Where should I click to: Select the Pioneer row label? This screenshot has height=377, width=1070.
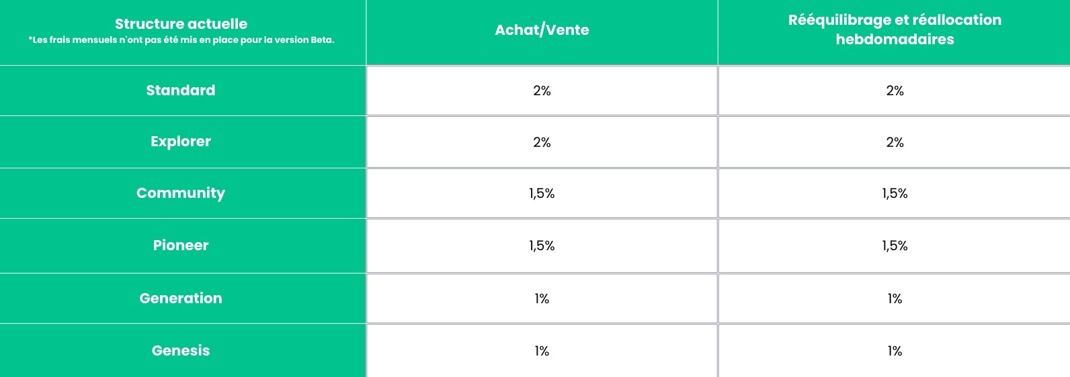point(181,246)
